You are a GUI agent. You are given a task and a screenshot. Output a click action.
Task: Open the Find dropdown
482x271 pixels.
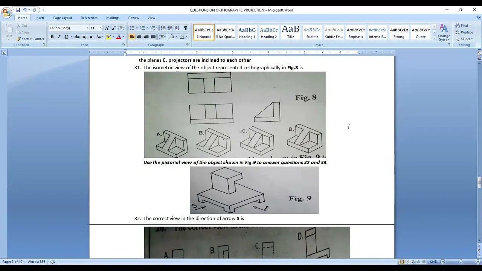tap(470, 26)
